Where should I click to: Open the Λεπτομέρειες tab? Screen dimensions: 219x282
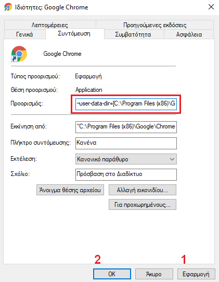click(50, 25)
